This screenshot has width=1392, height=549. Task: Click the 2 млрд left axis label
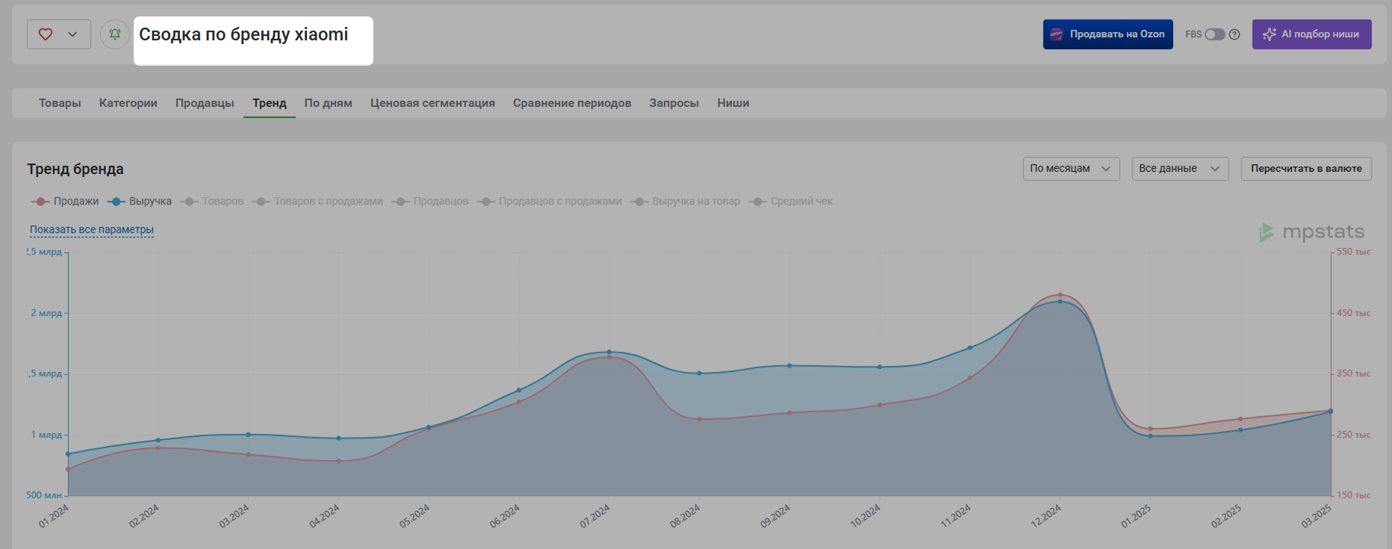pyautogui.click(x=46, y=313)
